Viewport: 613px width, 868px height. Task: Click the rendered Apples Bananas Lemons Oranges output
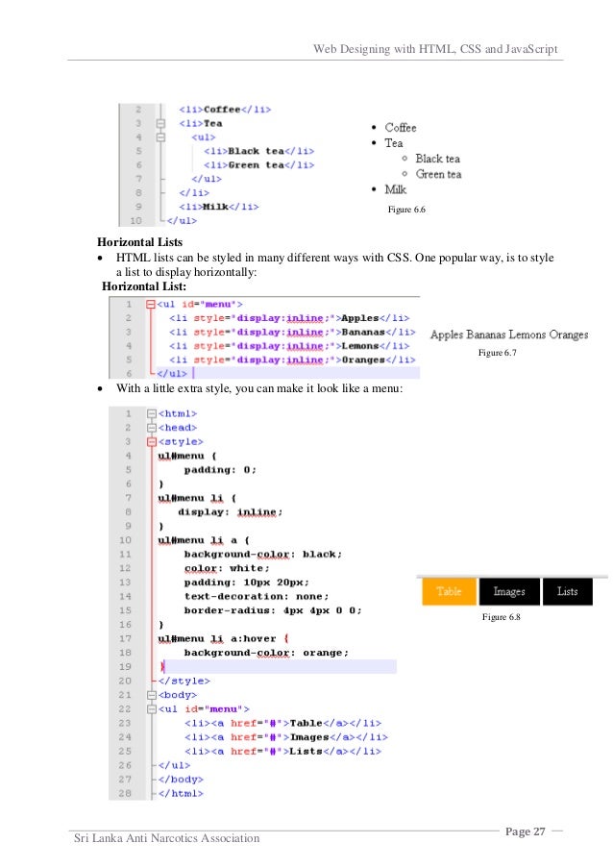[x=509, y=335]
